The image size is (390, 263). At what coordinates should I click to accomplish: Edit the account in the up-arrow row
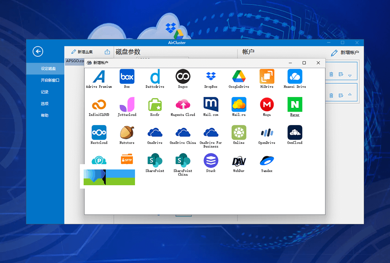341,95
